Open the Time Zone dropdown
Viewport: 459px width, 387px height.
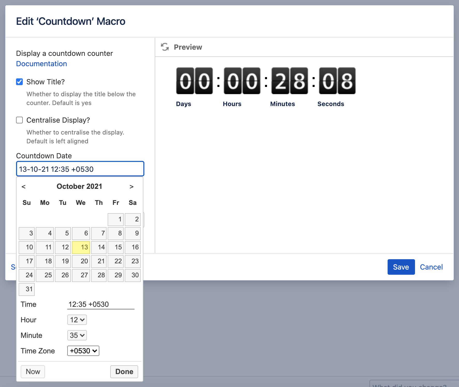83,351
